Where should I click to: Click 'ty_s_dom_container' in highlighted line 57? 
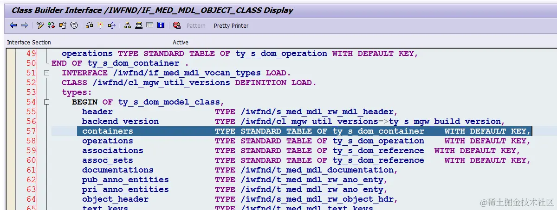378,131
